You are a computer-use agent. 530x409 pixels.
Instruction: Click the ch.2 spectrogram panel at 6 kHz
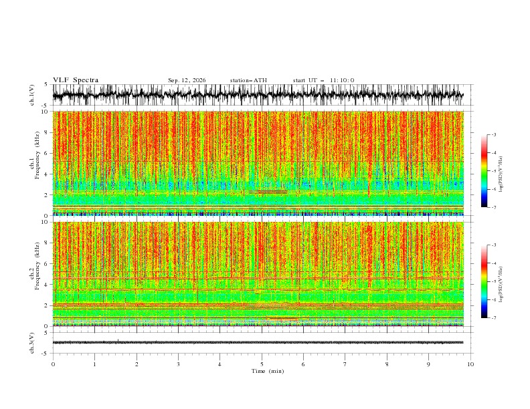point(258,263)
